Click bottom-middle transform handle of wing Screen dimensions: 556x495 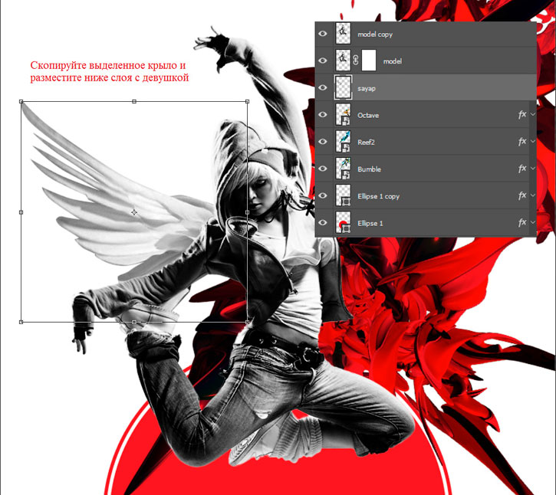134,322
